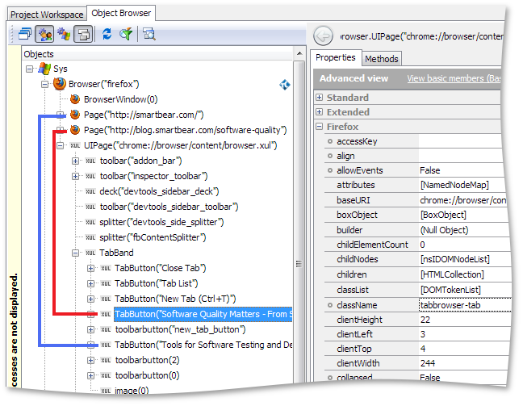Click the filter funnel toolbar icon
The width and height of the screenshot is (523, 406).
[x=126, y=34]
